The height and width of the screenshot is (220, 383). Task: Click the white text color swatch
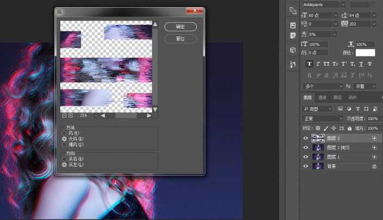pos(365,53)
